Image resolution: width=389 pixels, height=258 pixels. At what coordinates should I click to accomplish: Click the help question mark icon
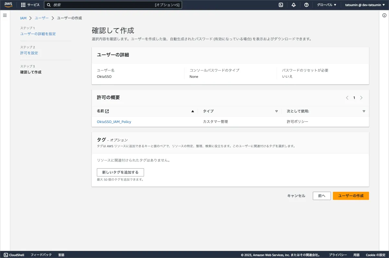[x=306, y=5]
